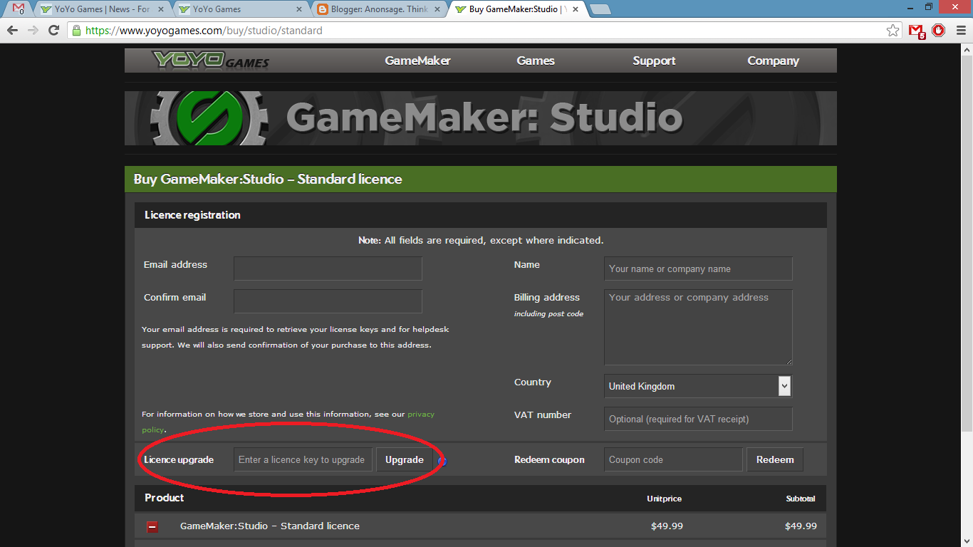Click the green "Buy GameMaker:Studio – Standard licence" heading
The height and width of the screenshot is (547, 973).
tap(268, 179)
